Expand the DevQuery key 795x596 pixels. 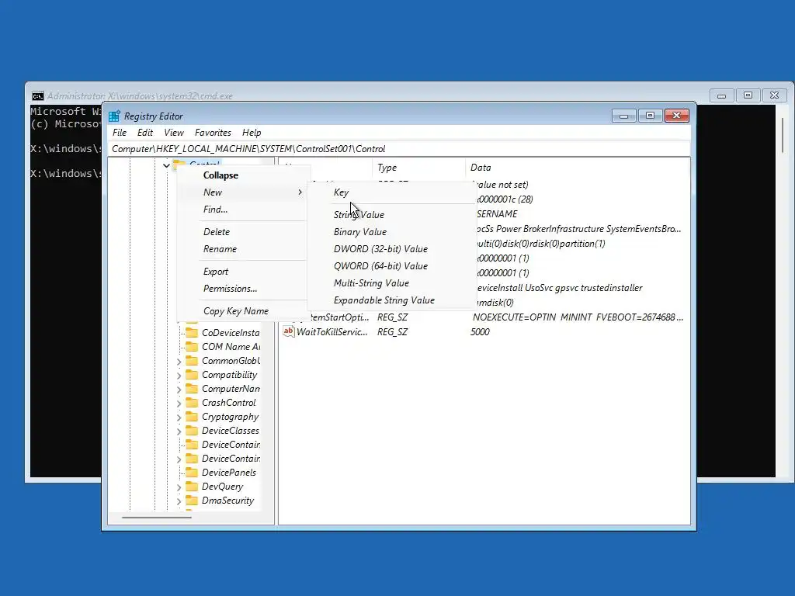click(x=179, y=487)
